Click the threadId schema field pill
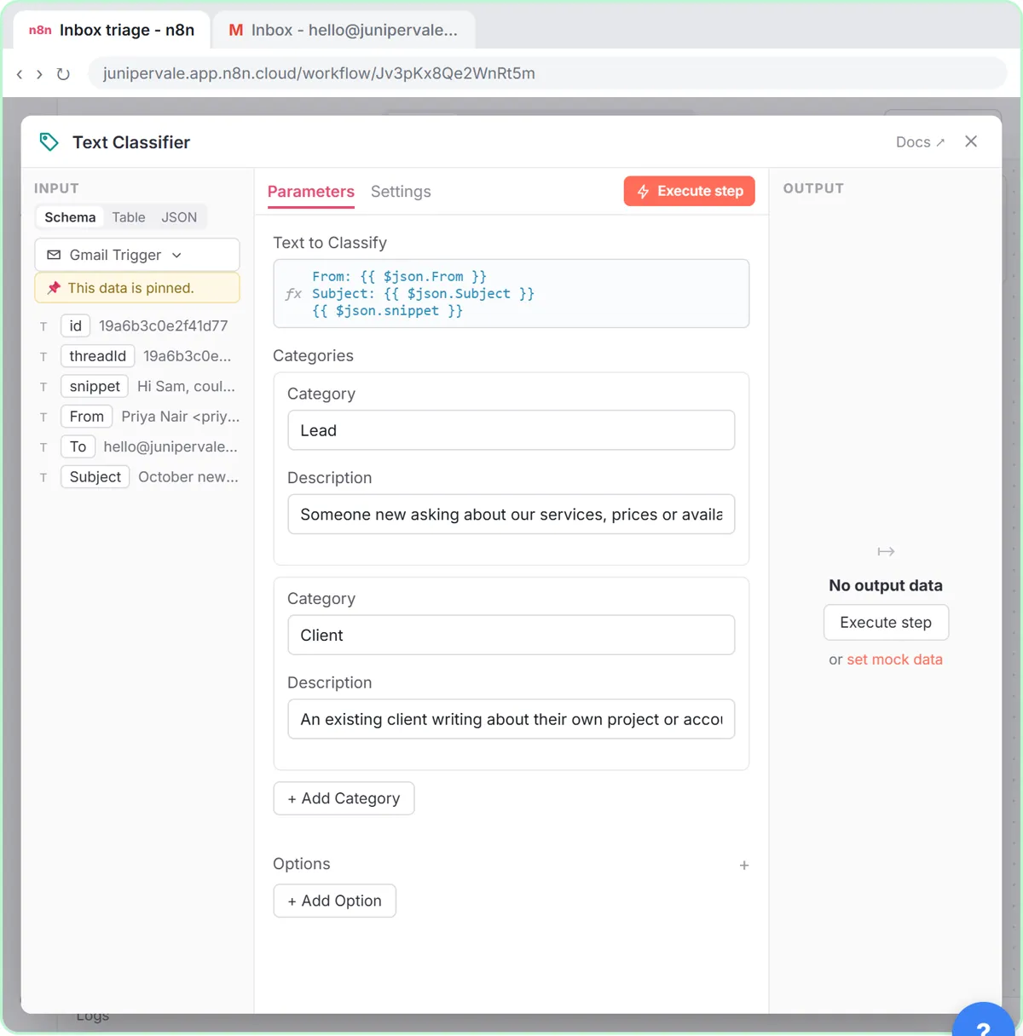The width and height of the screenshot is (1023, 1036). coord(98,356)
